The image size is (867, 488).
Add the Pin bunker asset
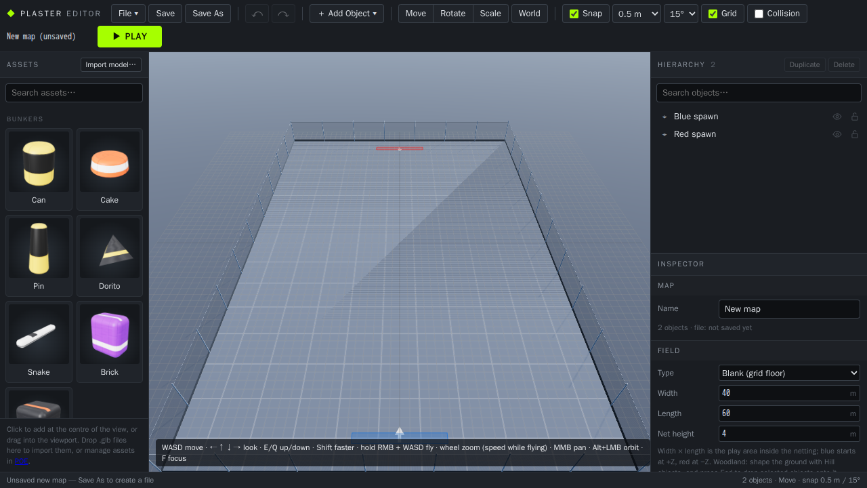[x=39, y=256]
